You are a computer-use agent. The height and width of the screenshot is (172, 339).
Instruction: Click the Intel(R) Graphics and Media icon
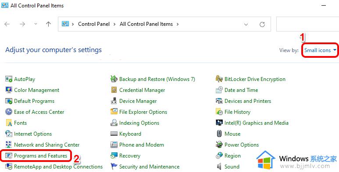[219, 123]
